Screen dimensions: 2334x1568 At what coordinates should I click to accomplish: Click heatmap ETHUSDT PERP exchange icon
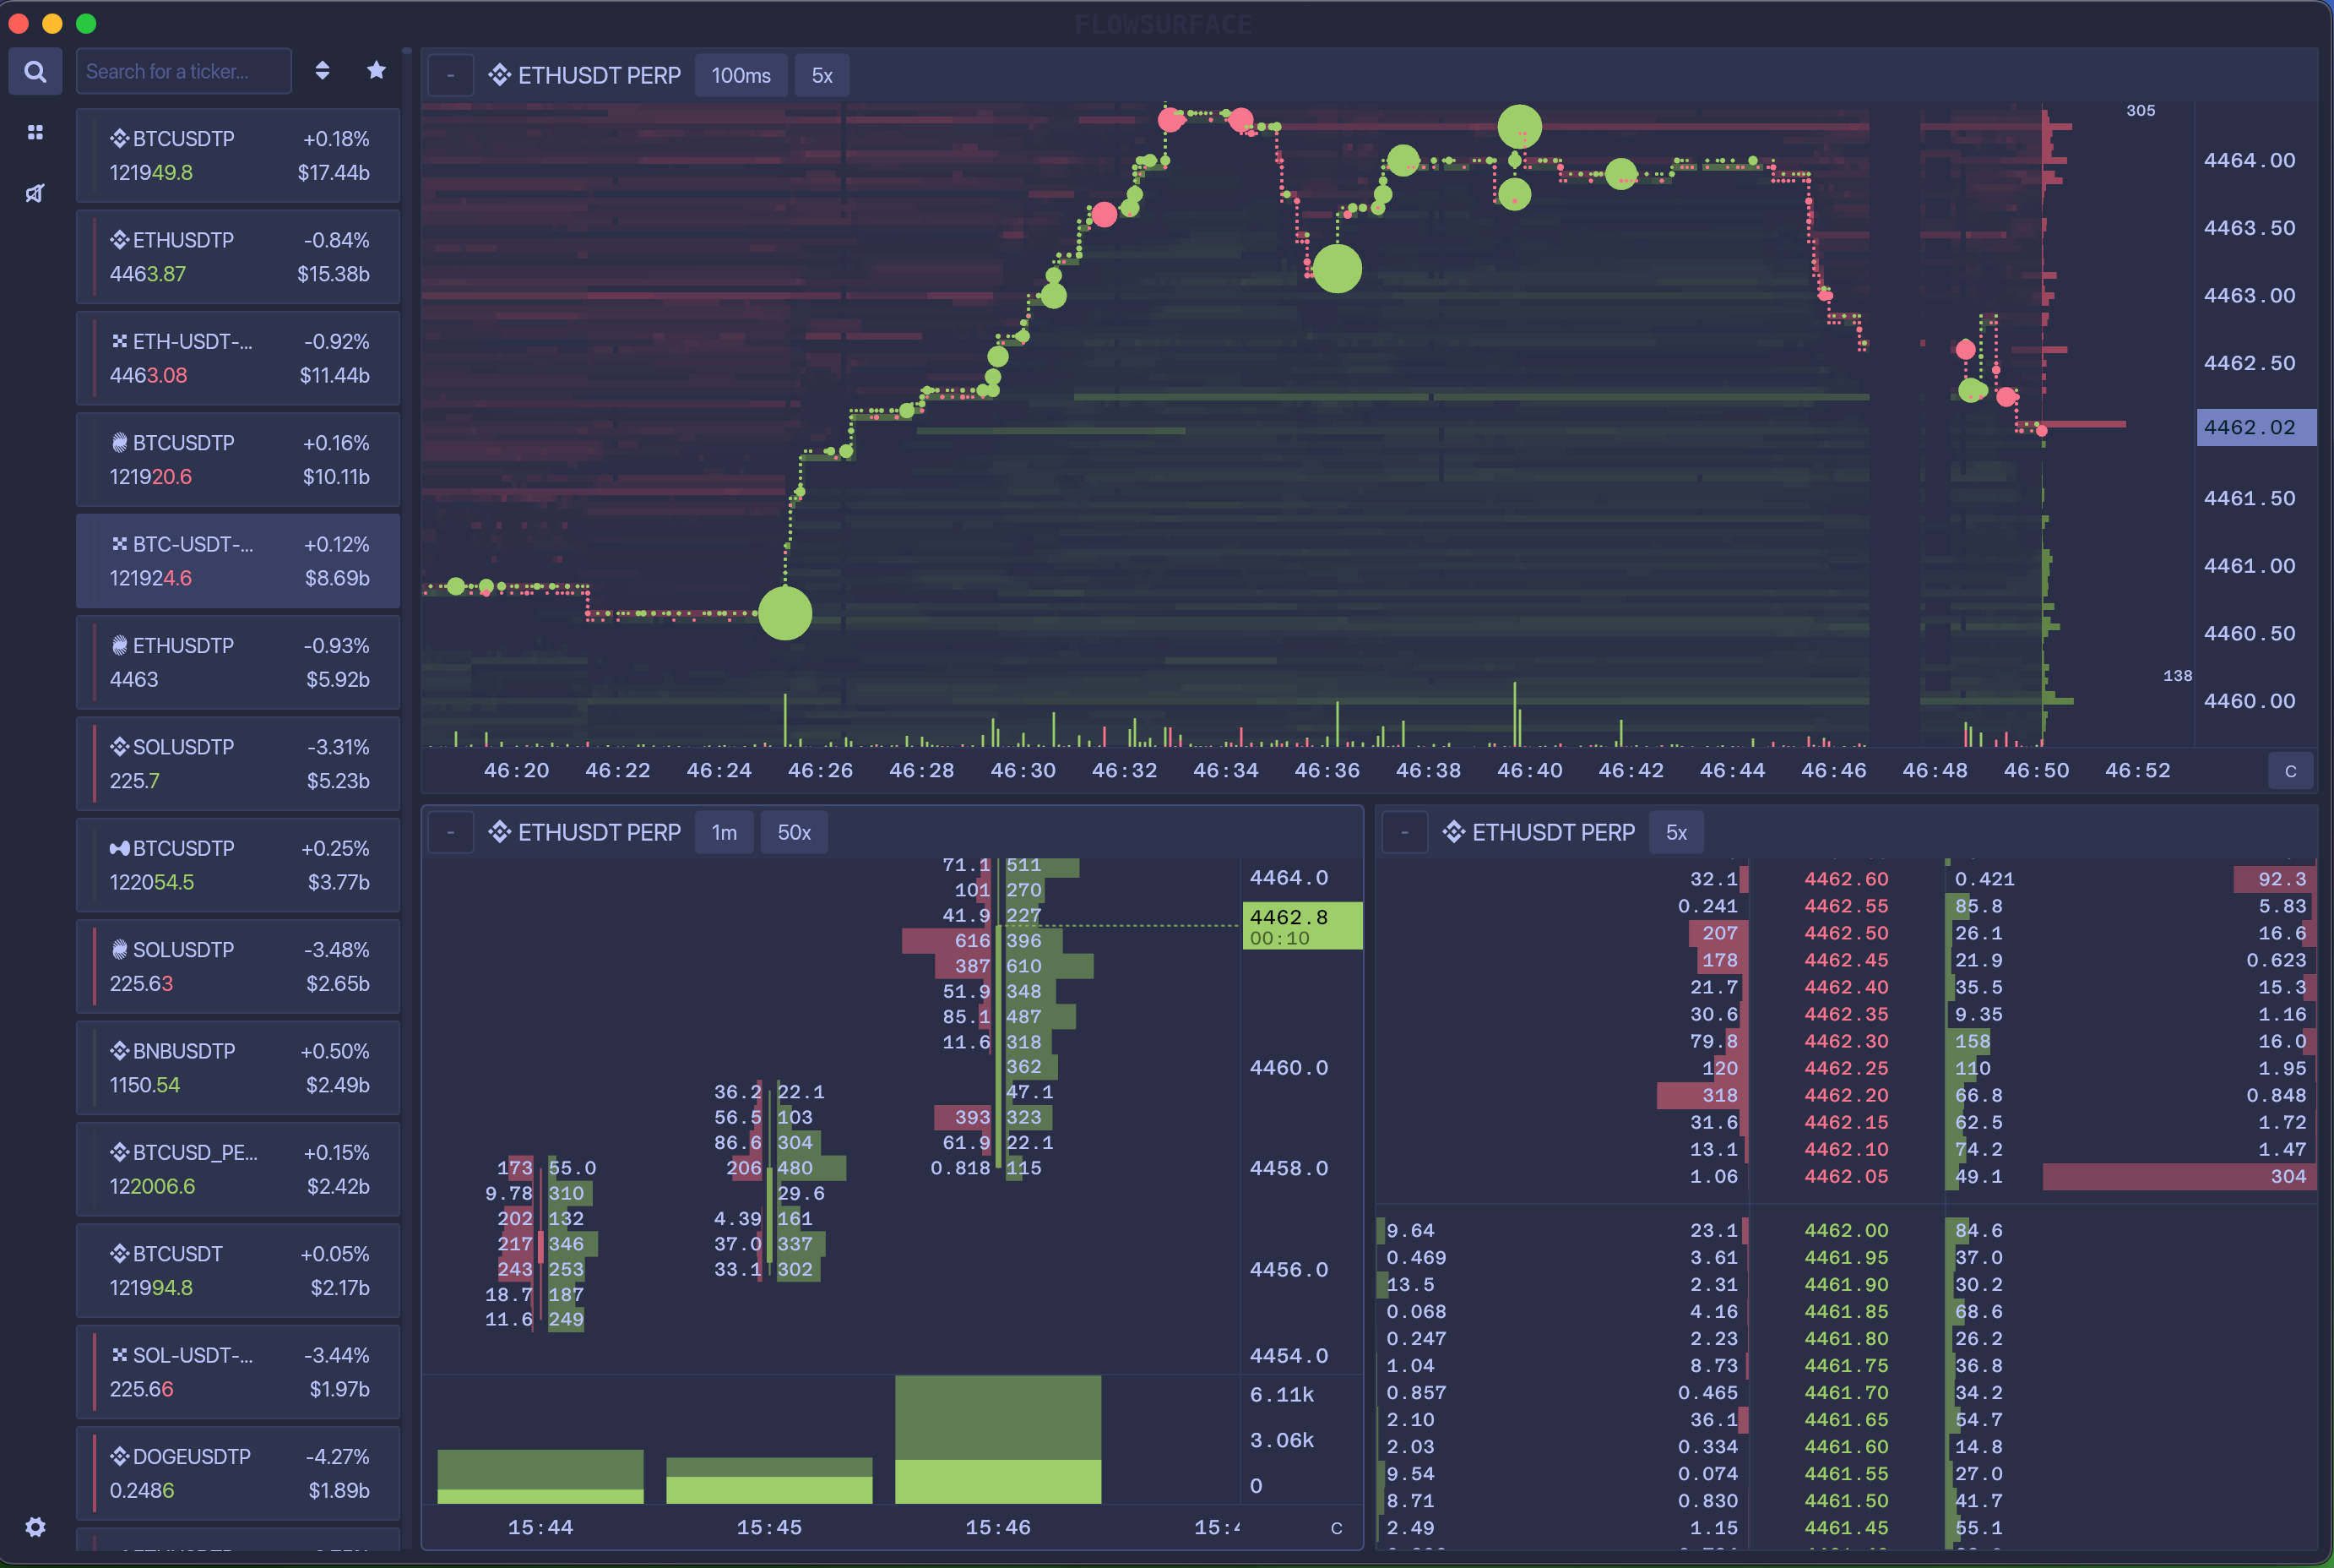pos(500,75)
